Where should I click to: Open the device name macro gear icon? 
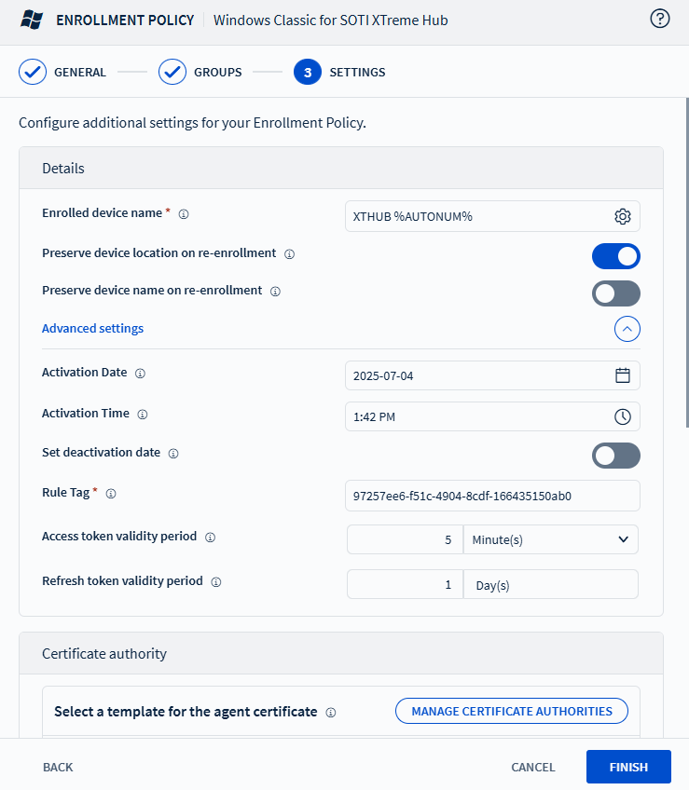(x=623, y=216)
